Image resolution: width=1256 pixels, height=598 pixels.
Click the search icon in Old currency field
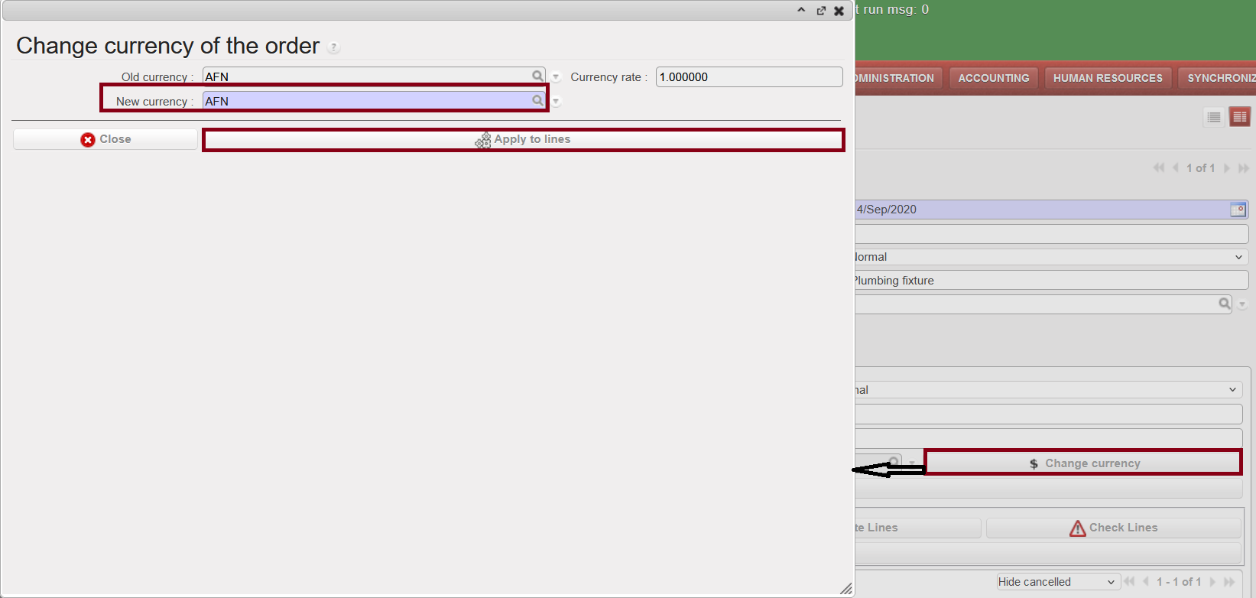tap(537, 76)
